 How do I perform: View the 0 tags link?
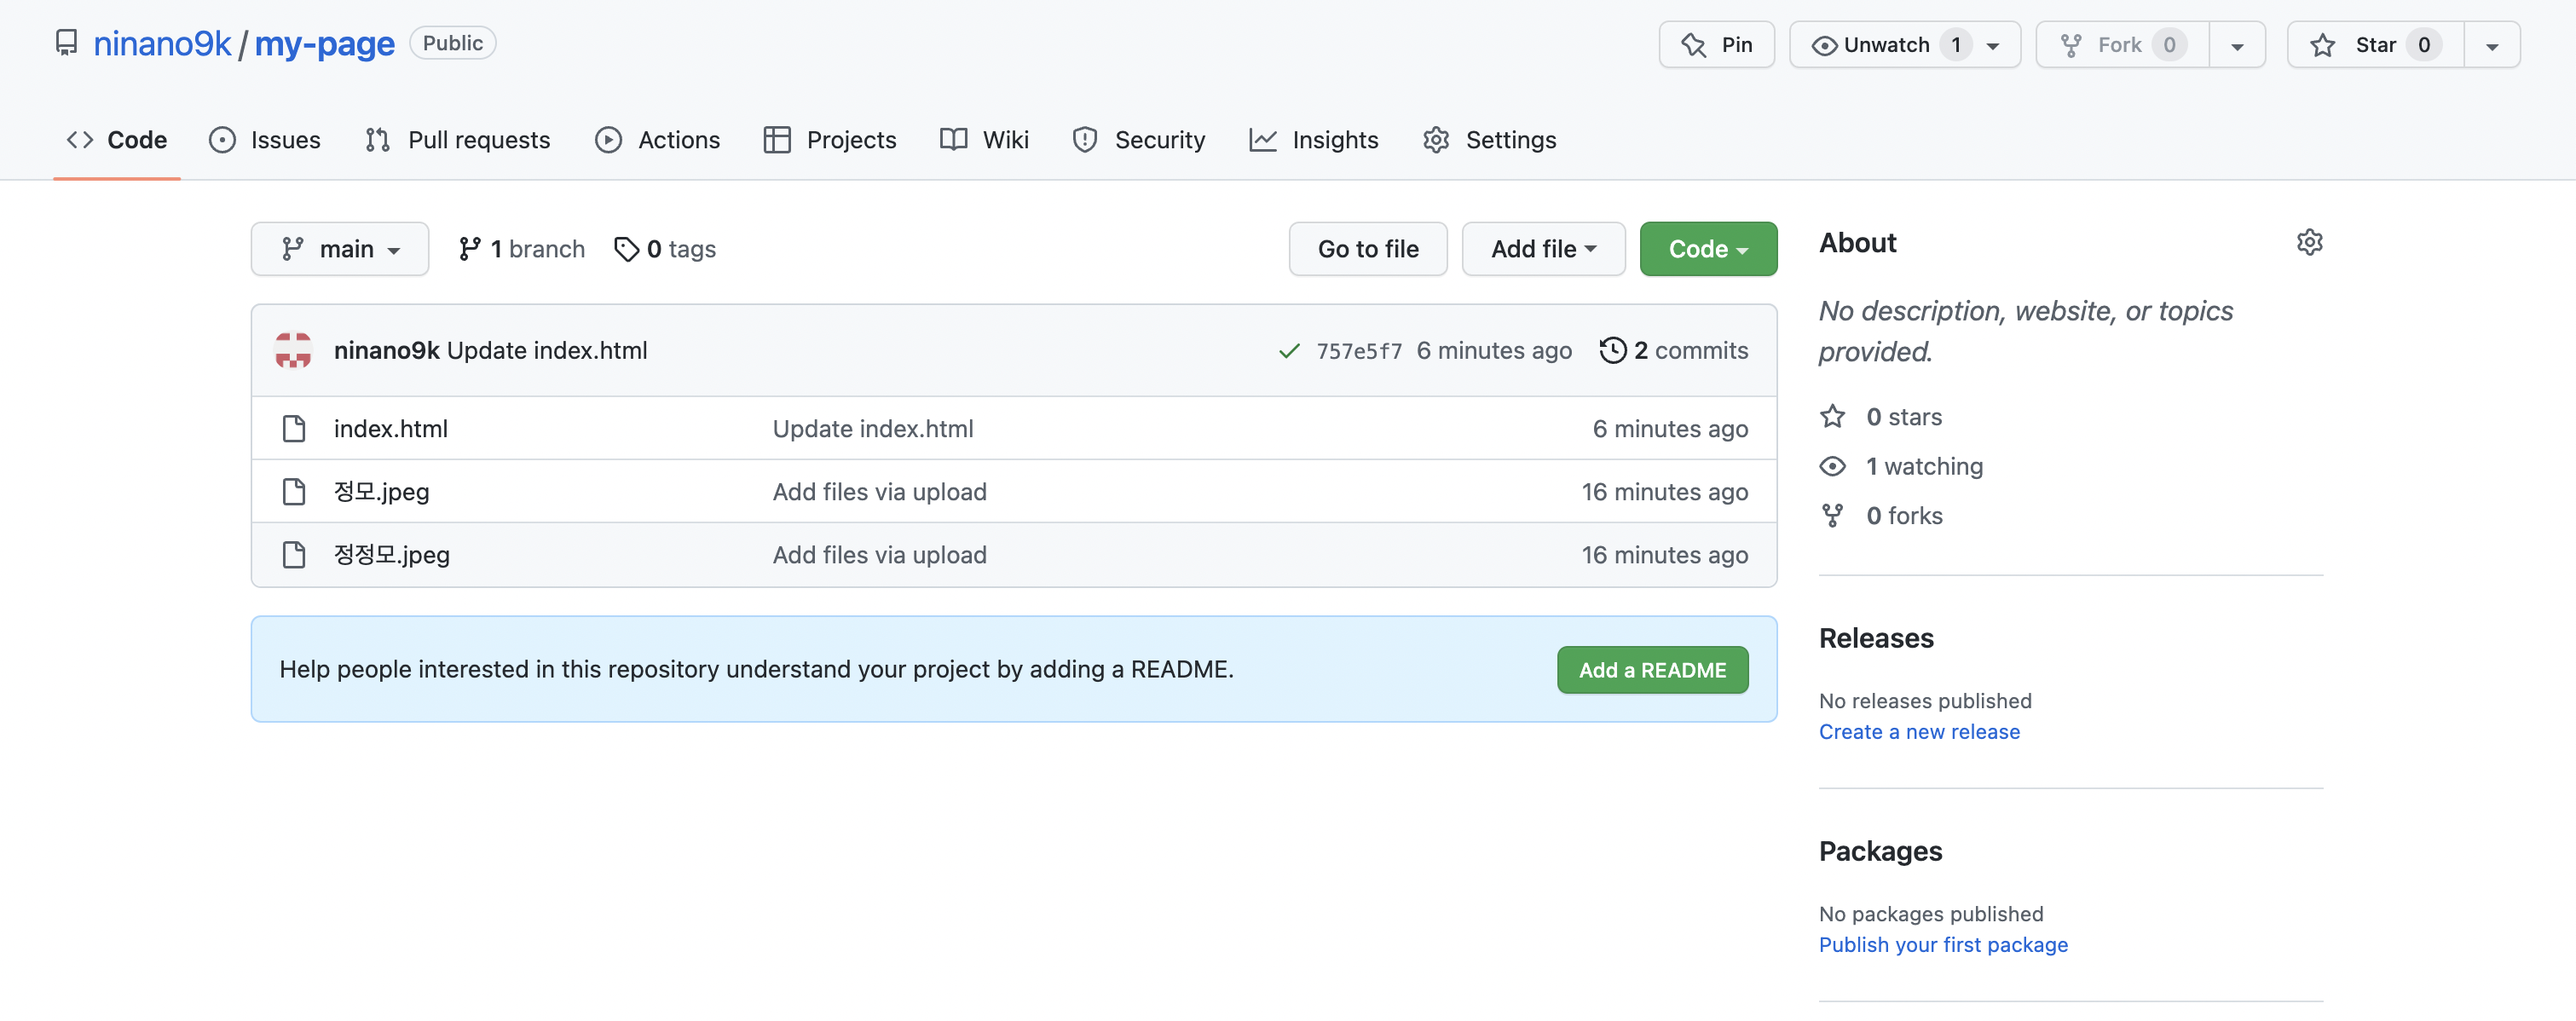pos(665,249)
